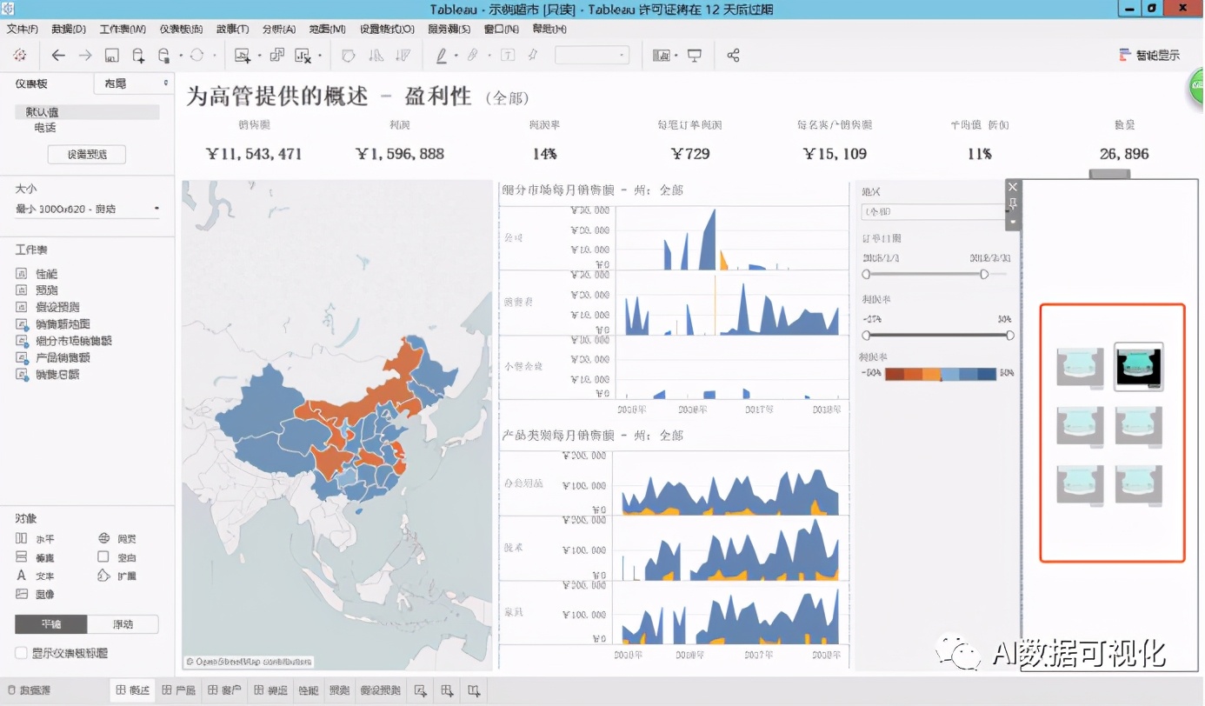Screen dimensions: 1205x706
Task: Click the New Dashboard icon at the bottom
Action: coord(447,689)
